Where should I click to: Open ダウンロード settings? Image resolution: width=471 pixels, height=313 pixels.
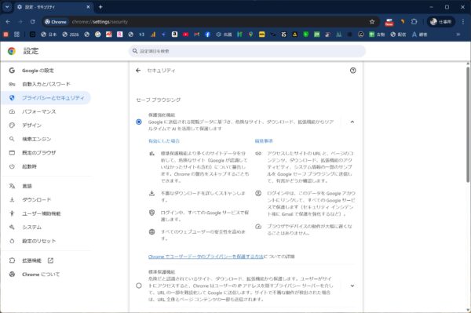click(37, 200)
